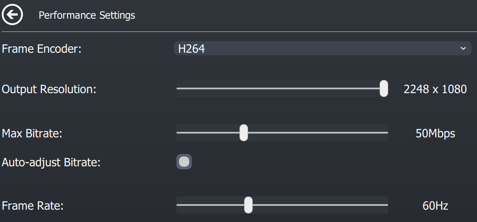Click the chevron on the Frame Encoder dropdown

click(463, 48)
